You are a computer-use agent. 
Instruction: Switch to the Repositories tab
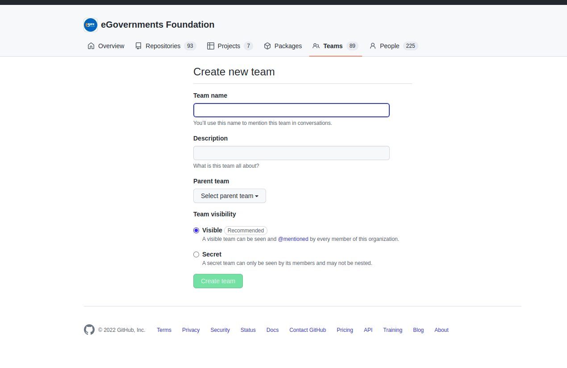click(163, 46)
